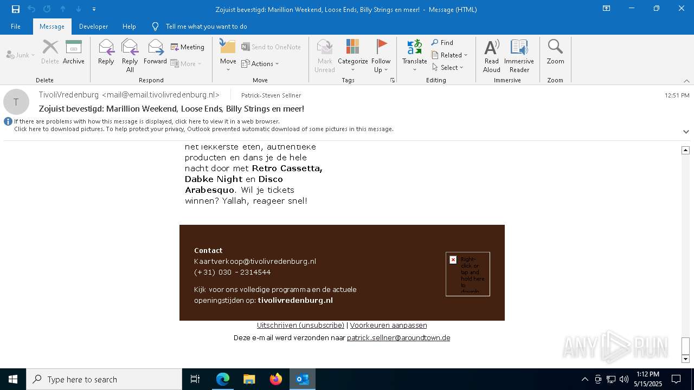The height and width of the screenshot is (390, 694).
Task: Click the sender avatar circle T
Action: [16, 102]
